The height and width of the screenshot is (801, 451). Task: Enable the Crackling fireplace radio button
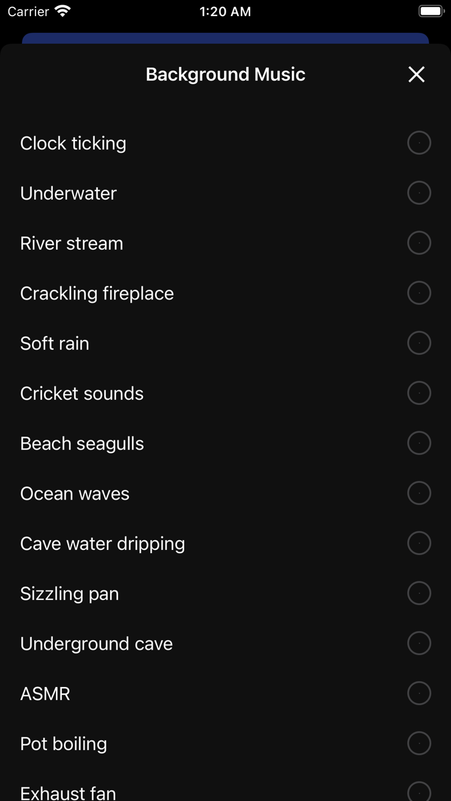pyautogui.click(x=419, y=293)
